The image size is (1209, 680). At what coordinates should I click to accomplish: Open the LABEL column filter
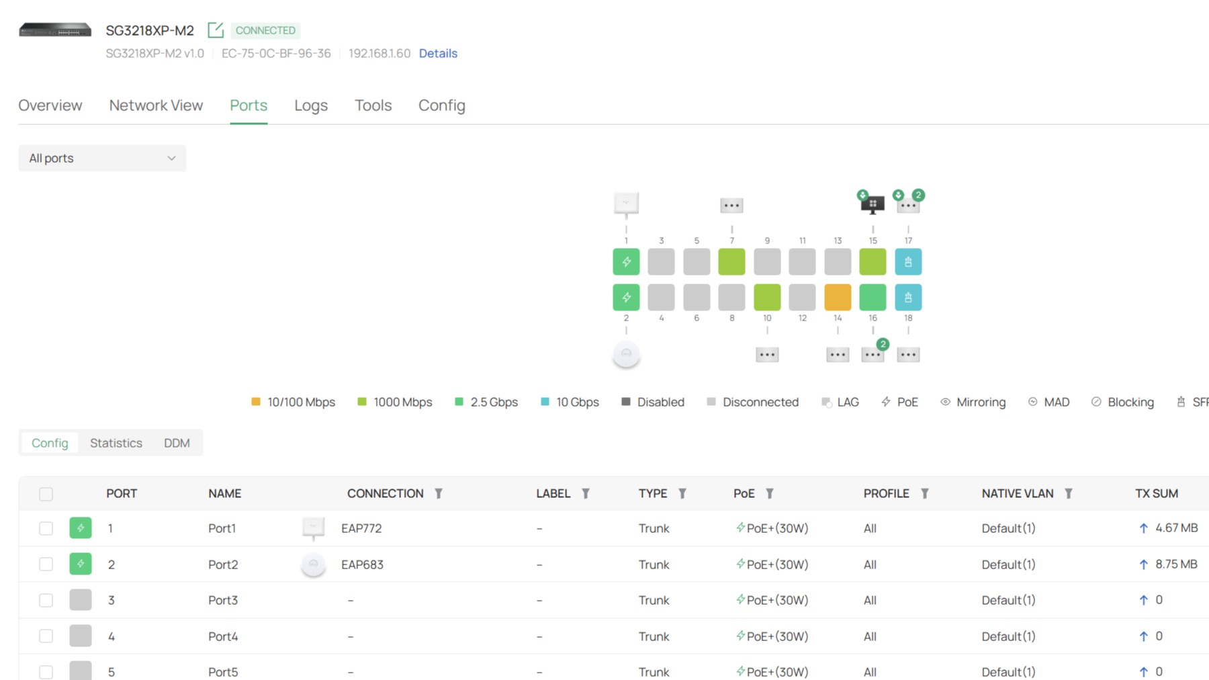(x=586, y=494)
